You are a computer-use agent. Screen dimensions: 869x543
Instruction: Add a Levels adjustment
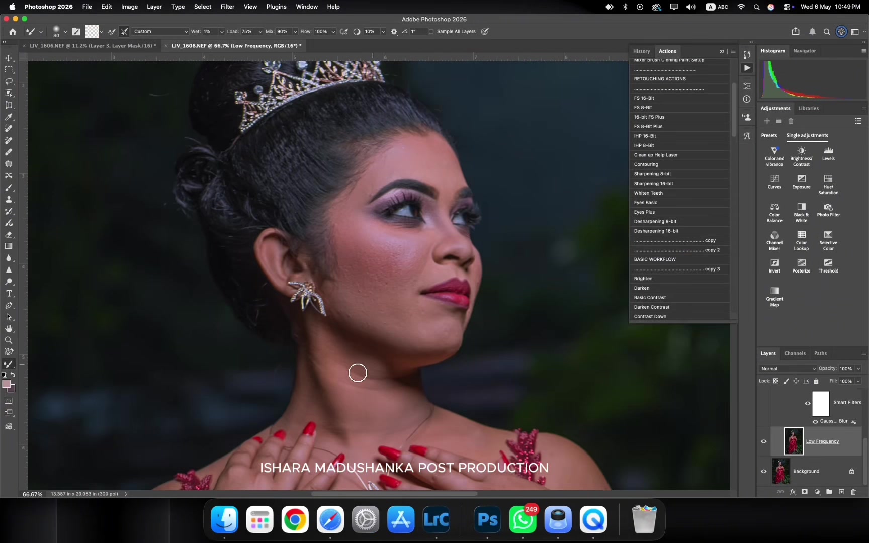828,153
